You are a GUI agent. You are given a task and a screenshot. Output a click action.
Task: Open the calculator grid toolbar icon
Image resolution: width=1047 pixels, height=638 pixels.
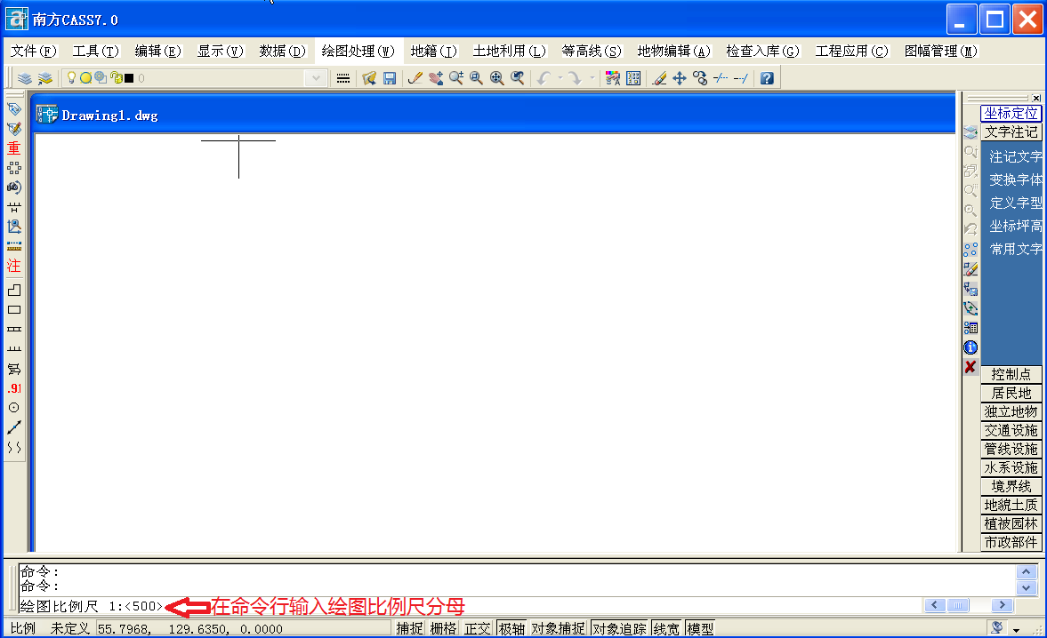coord(633,78)
